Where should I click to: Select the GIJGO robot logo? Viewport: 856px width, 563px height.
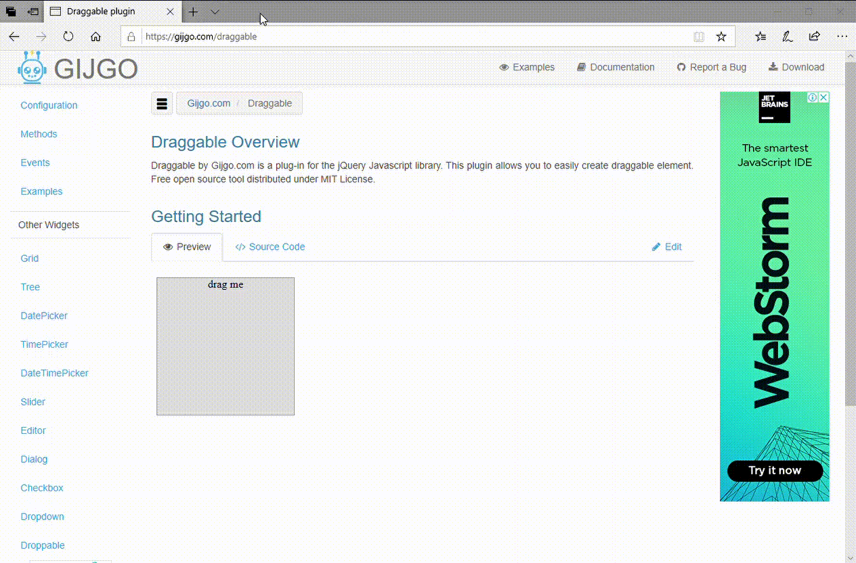tap(31, 68)
